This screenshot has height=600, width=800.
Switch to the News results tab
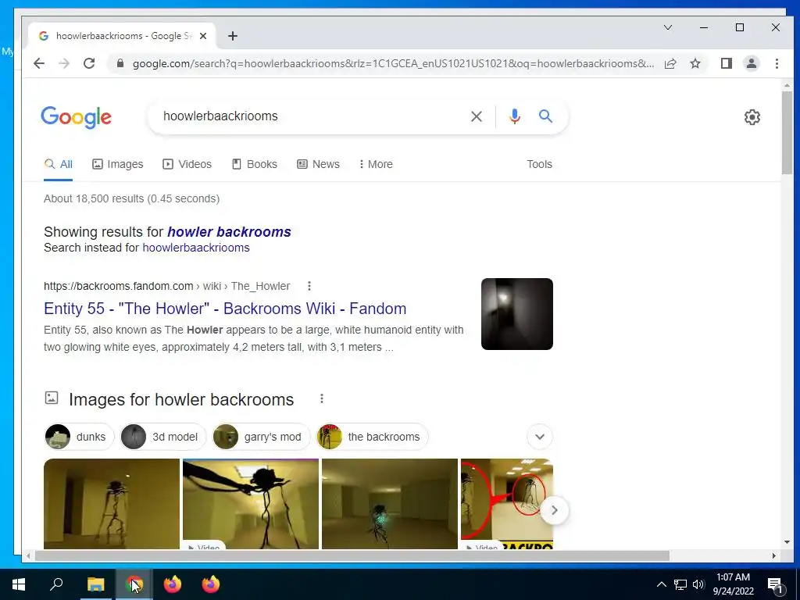(x=318, y=164)
